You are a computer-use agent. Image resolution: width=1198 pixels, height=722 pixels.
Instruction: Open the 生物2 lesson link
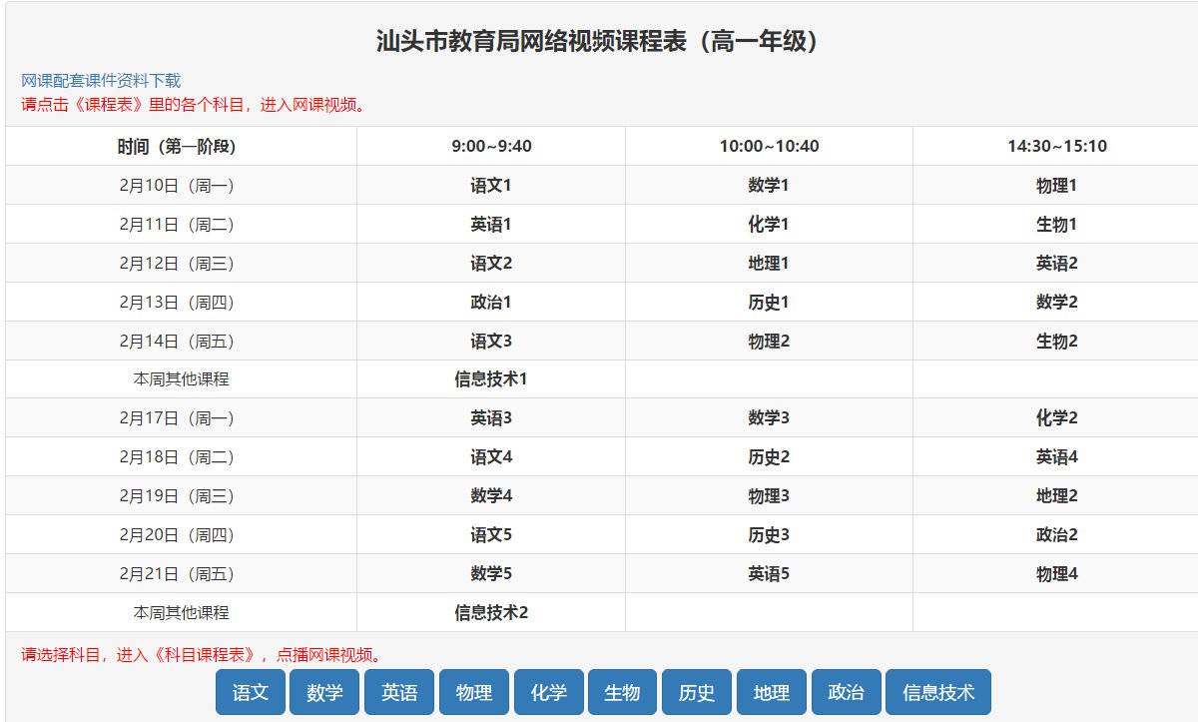click(x=1056, y=342)
